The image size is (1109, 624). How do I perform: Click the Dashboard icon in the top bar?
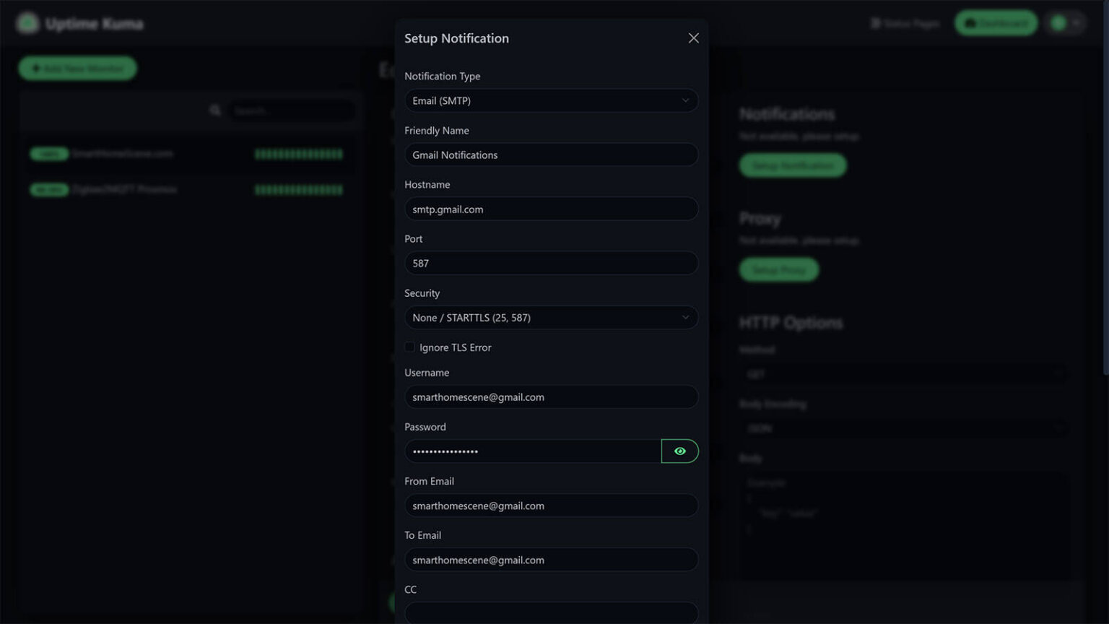click(970, 22)
